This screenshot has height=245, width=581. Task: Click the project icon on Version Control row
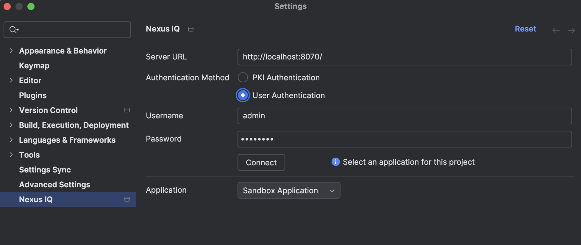pyautogui.click(x=127, y=110)
